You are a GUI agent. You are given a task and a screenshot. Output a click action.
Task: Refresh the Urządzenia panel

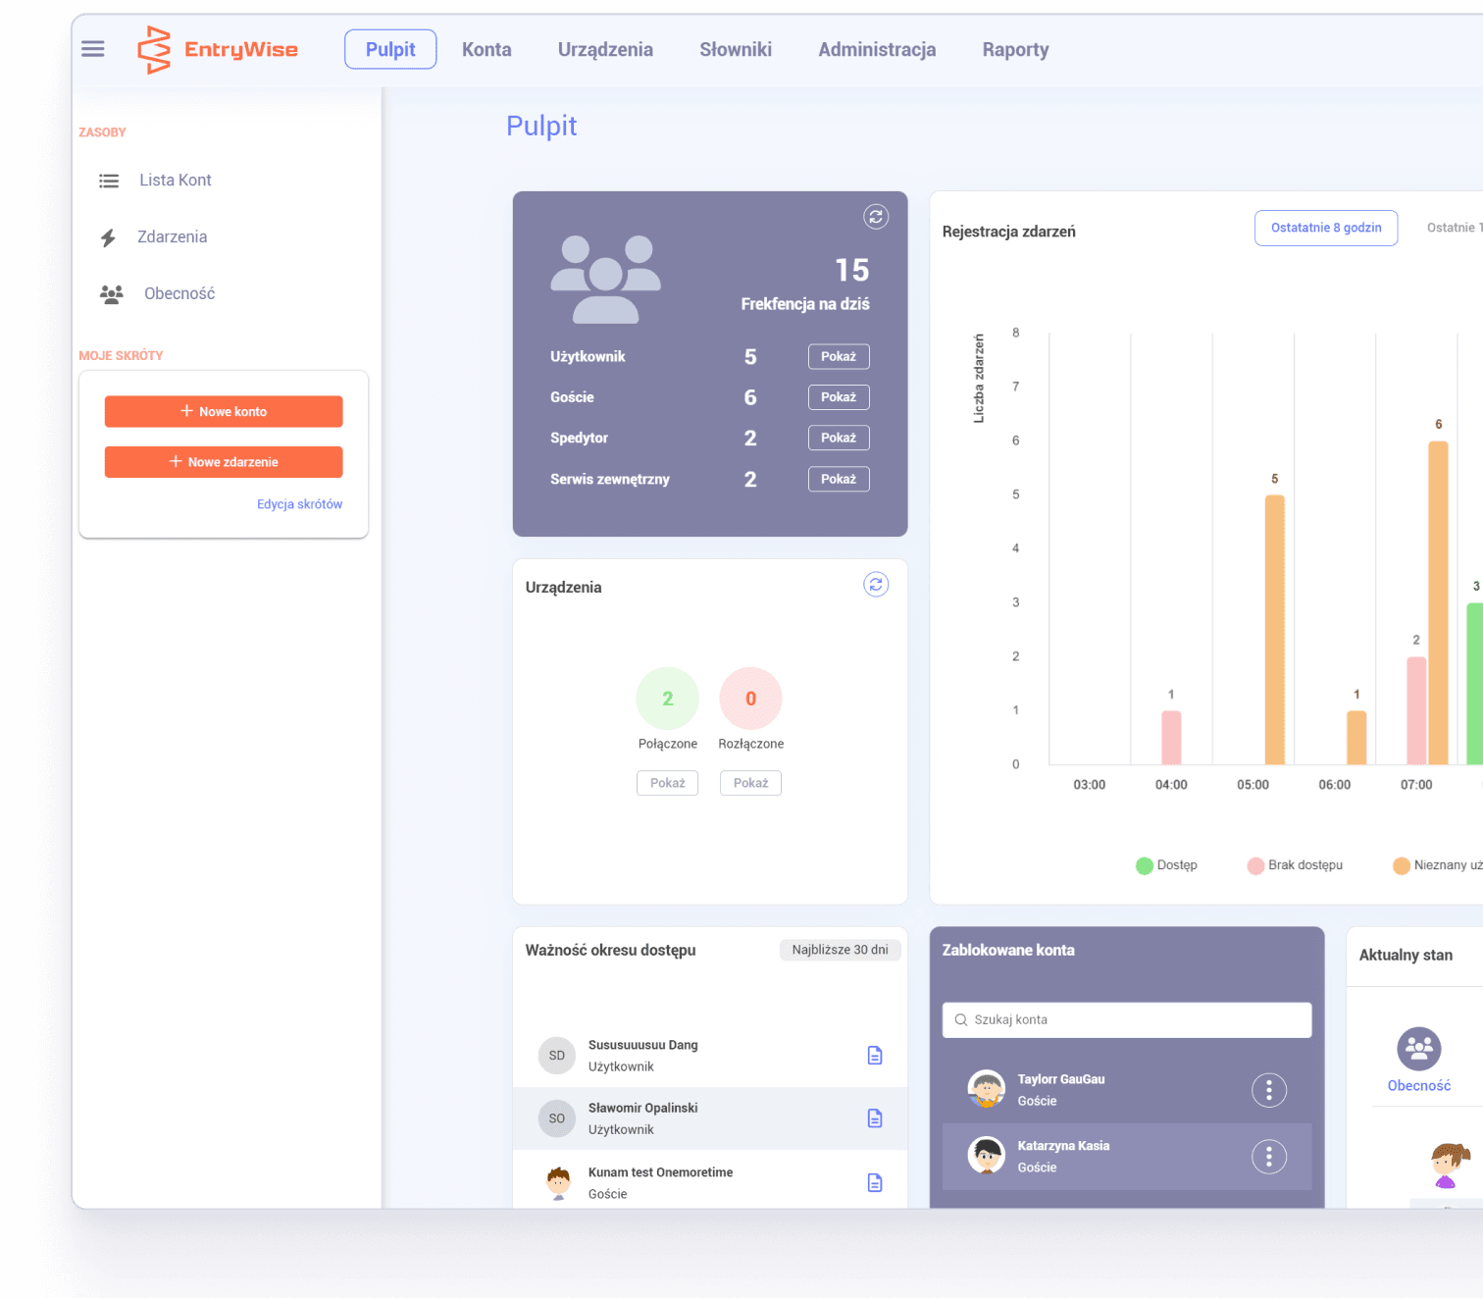[x=875, y=585]
